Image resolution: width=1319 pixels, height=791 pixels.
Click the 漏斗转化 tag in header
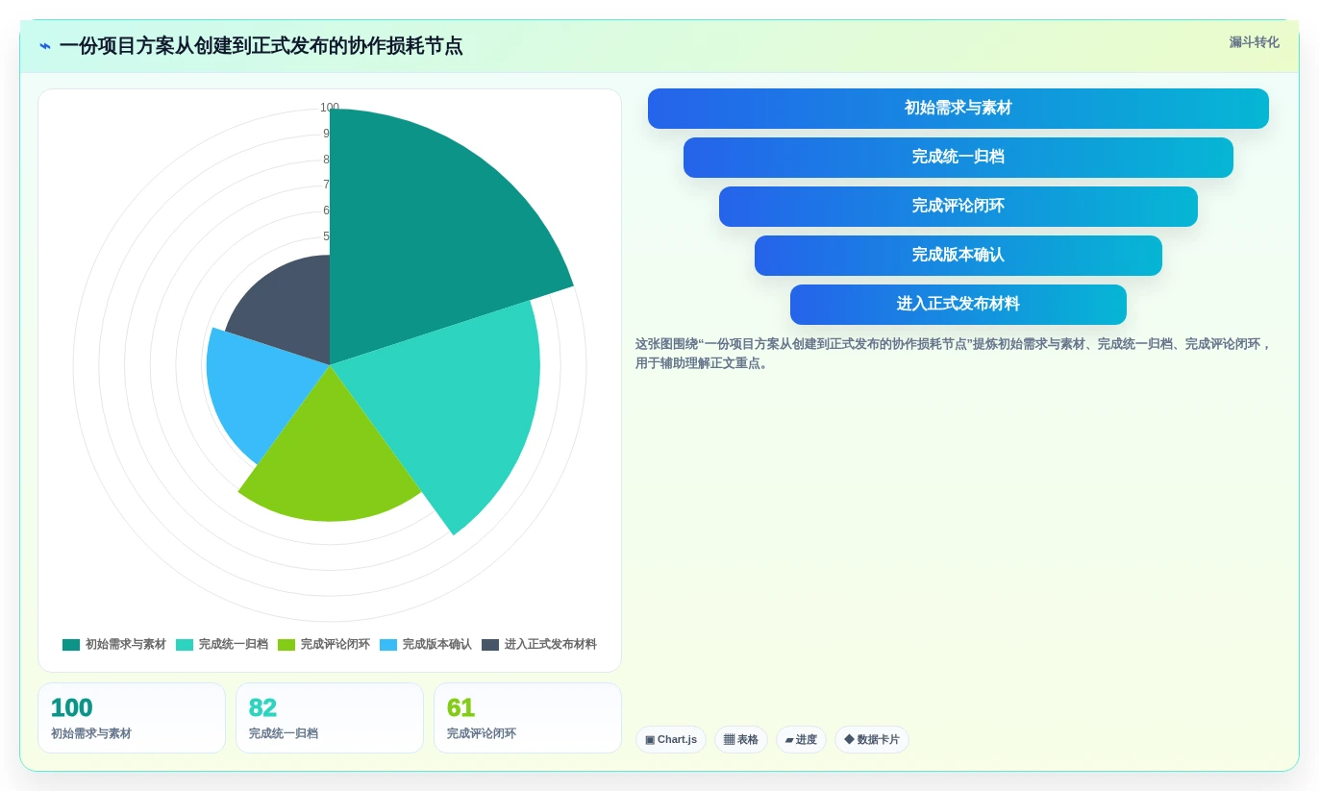[x=1254, y=42]
